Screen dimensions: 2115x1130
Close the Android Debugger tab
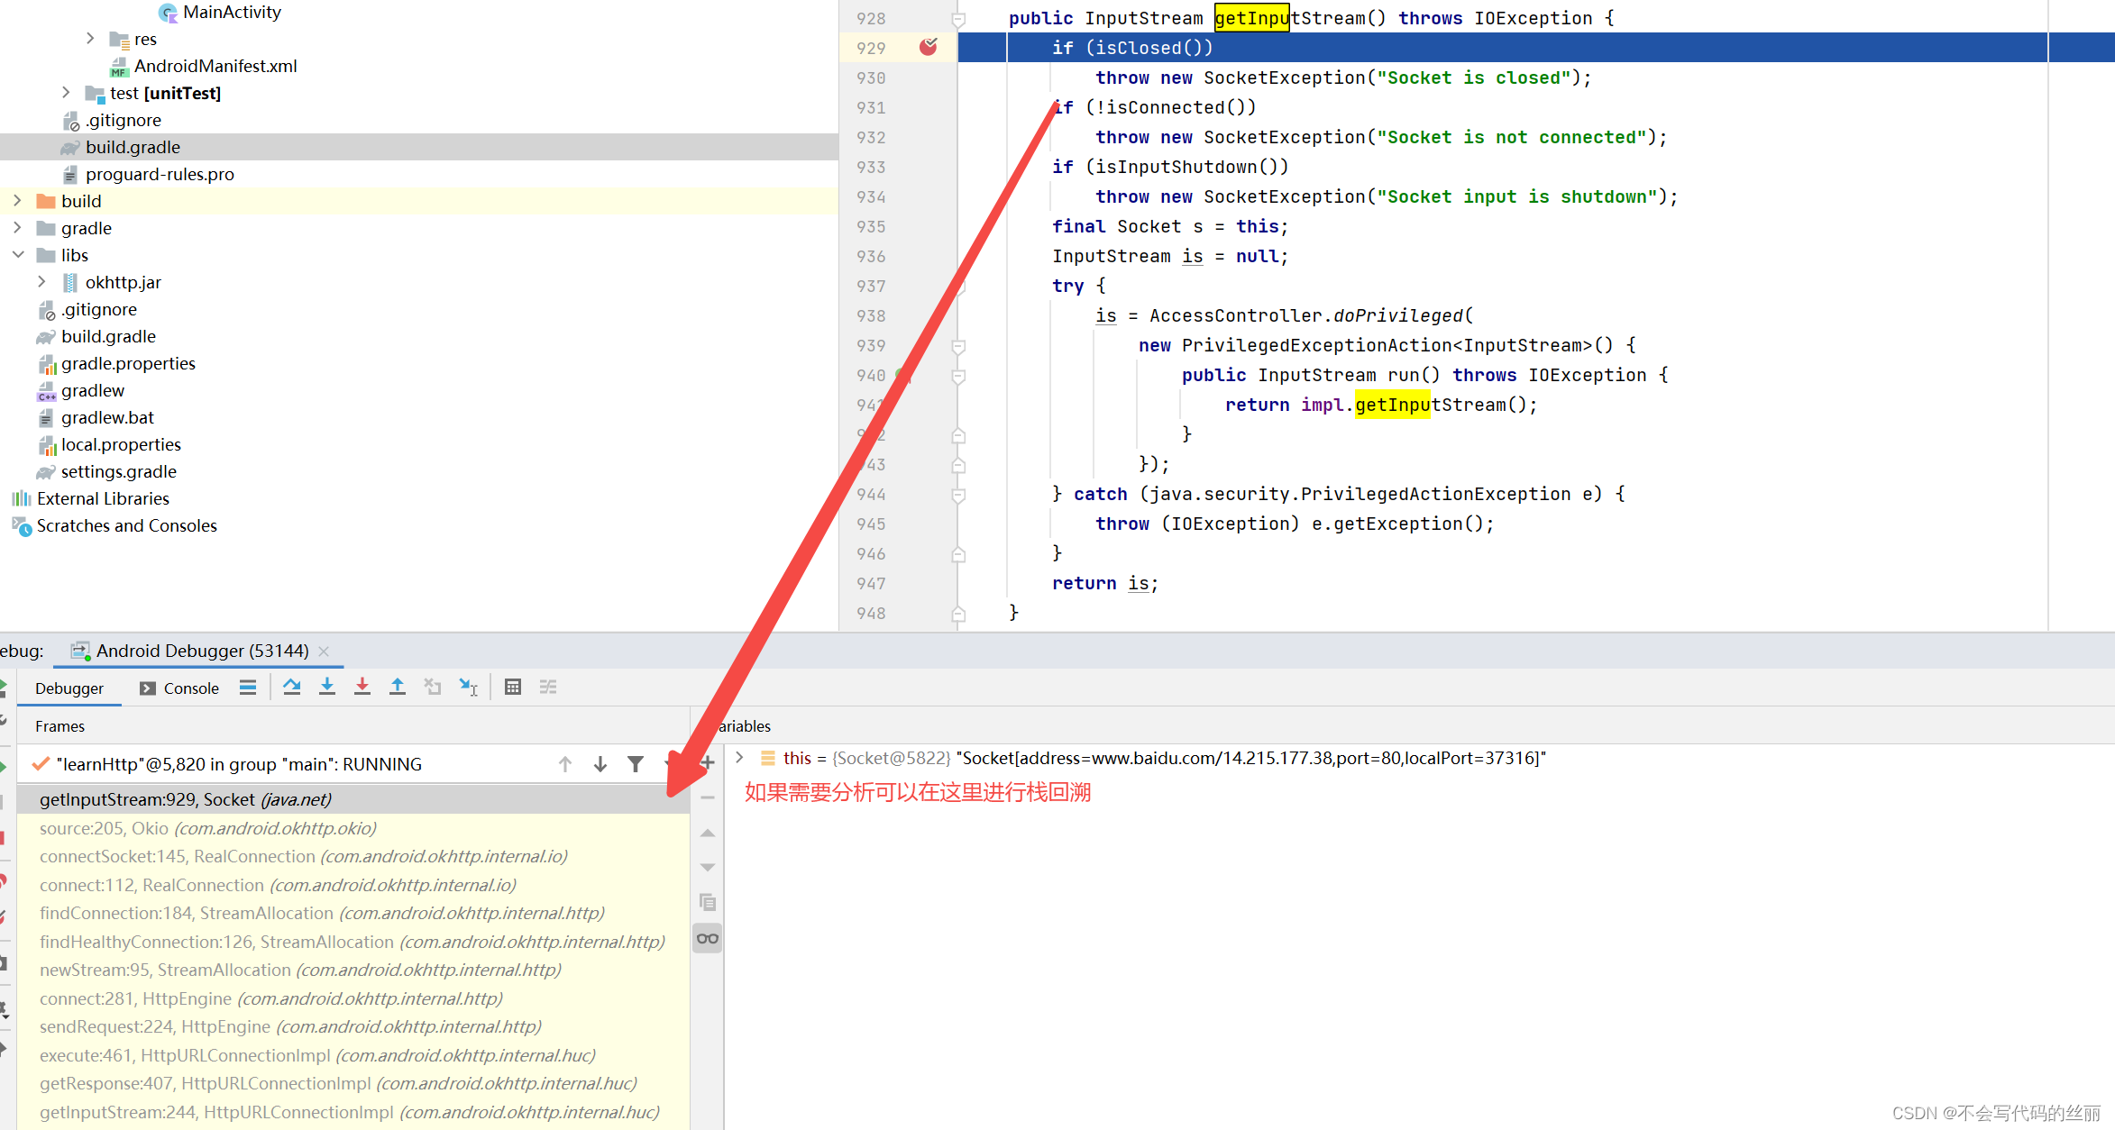pyautogui.click(x=324, y=651)
